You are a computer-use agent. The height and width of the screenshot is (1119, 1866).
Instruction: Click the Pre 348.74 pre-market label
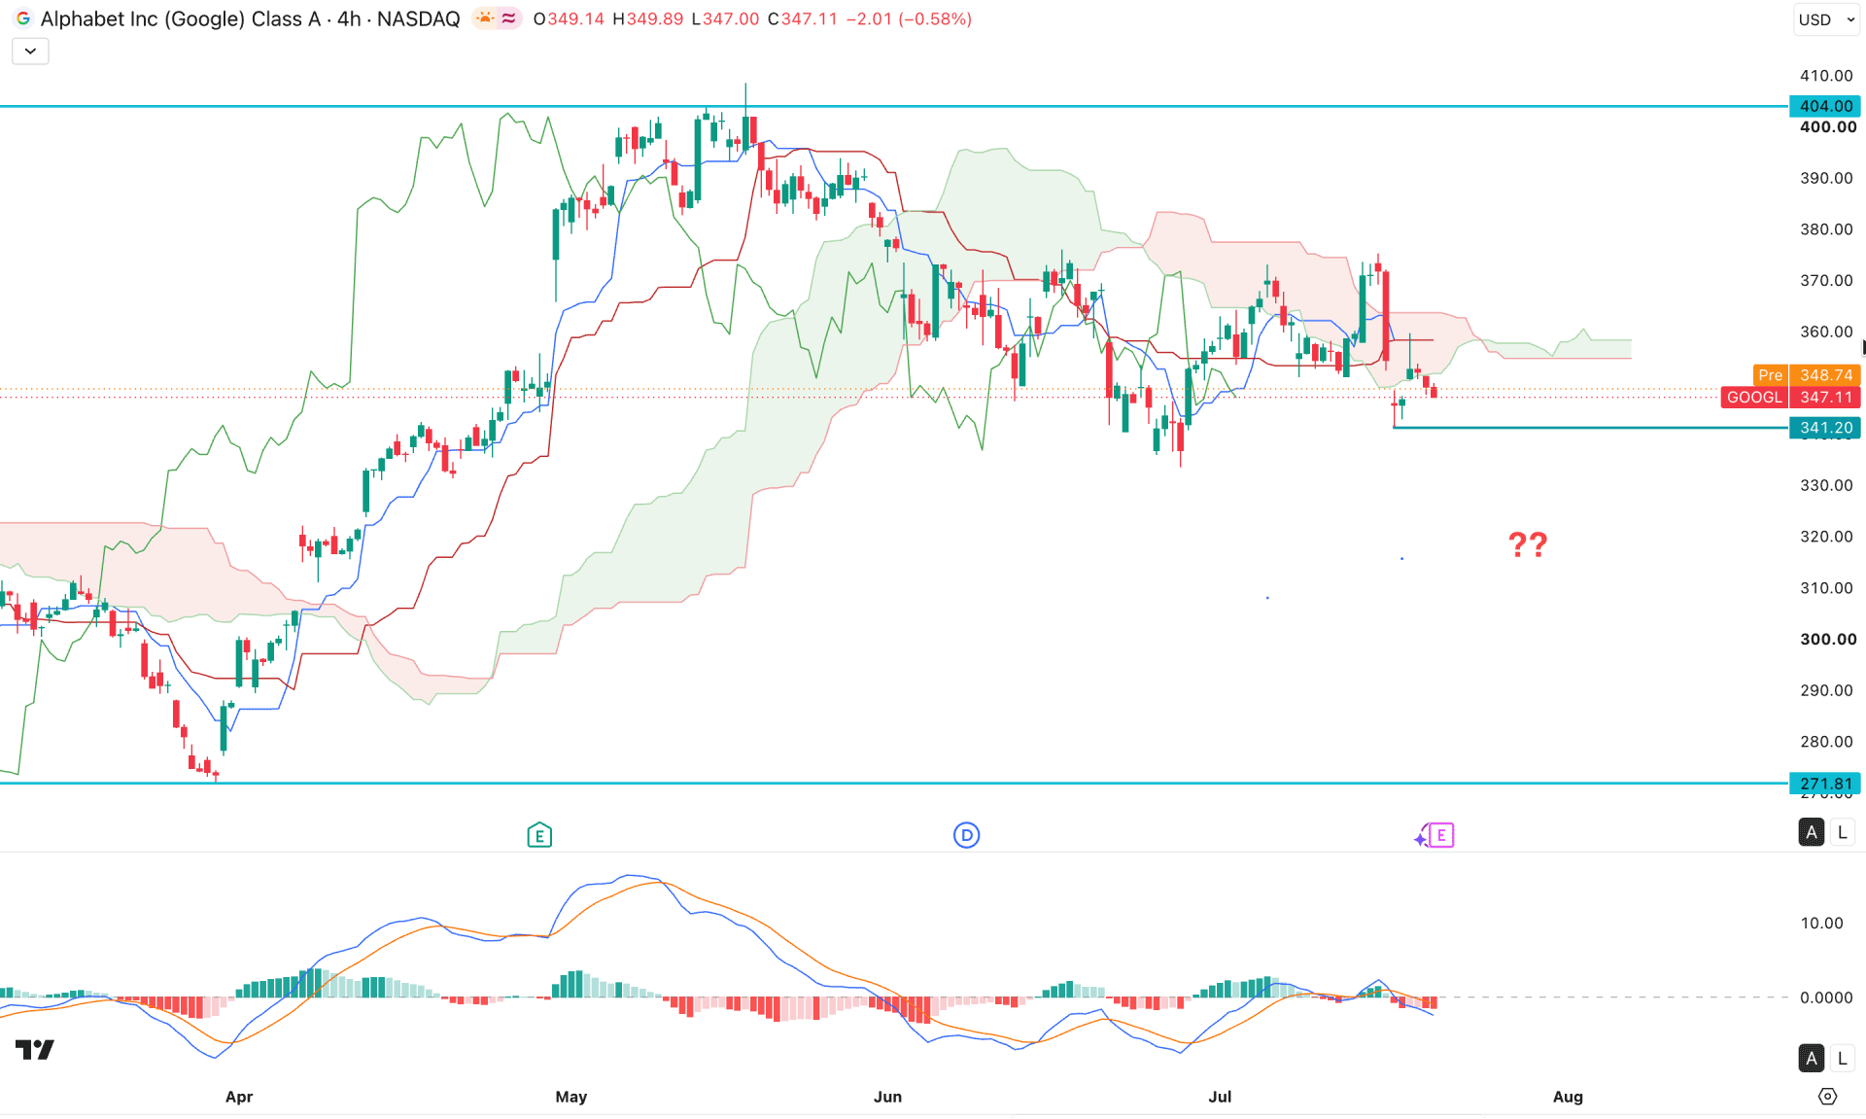pyautogui.click(x=1807, y=375)
